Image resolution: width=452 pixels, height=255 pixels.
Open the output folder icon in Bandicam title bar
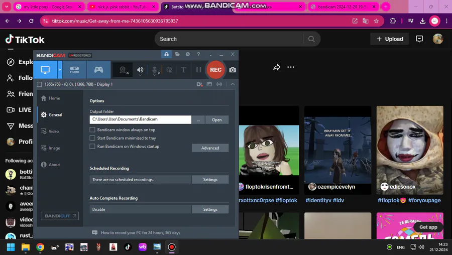[x=177, y=54]
